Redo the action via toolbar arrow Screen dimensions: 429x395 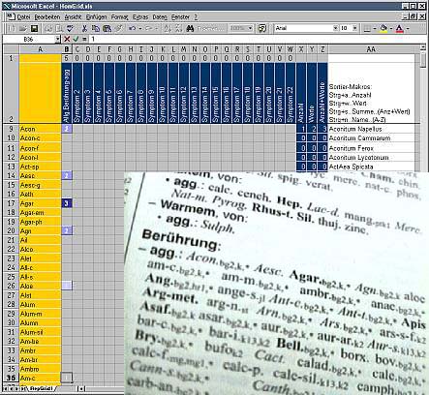(x=148, y=28)
